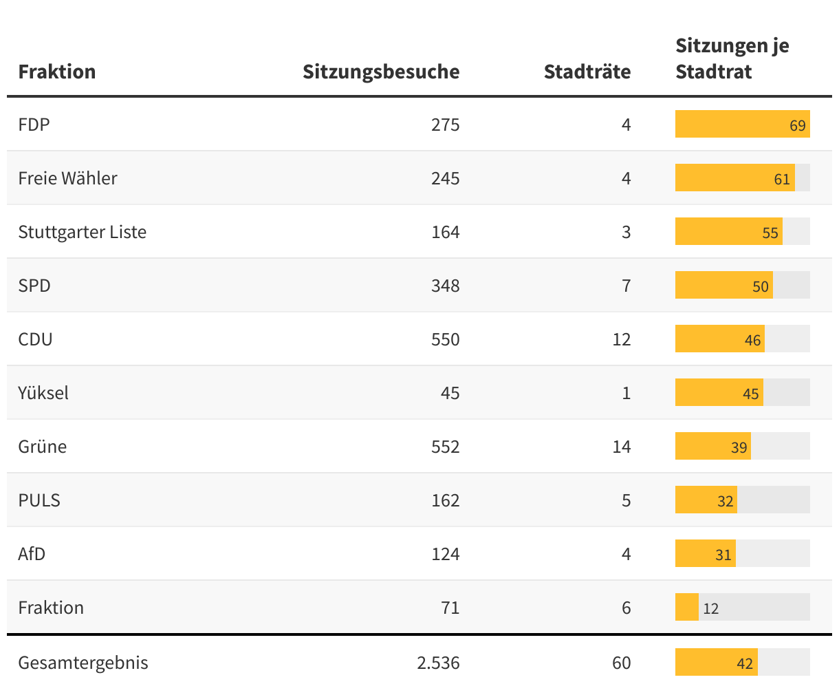Click the AfD row label
839x695 pixels.
32,554
